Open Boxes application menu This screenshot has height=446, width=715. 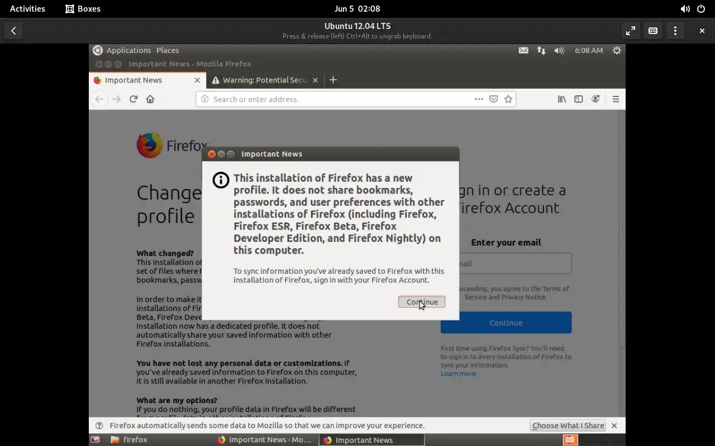83,8
